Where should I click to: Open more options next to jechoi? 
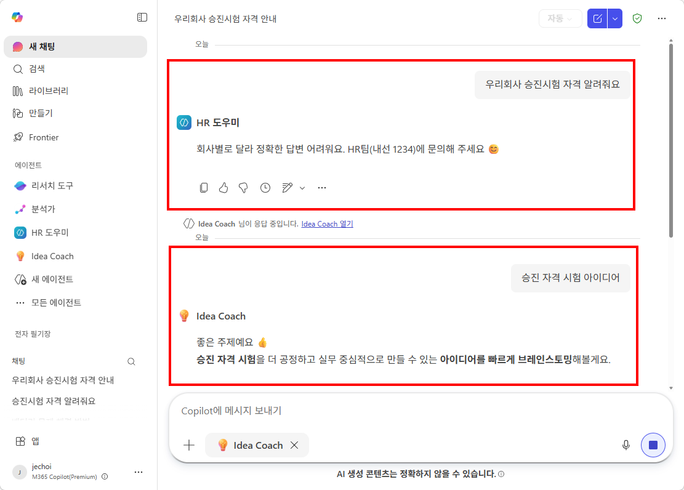coord(139,472)
